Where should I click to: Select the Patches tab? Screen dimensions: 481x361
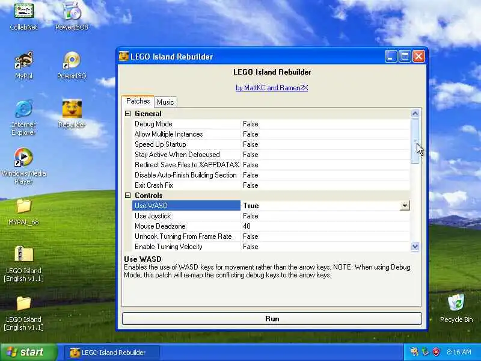(x=138, y=101)
